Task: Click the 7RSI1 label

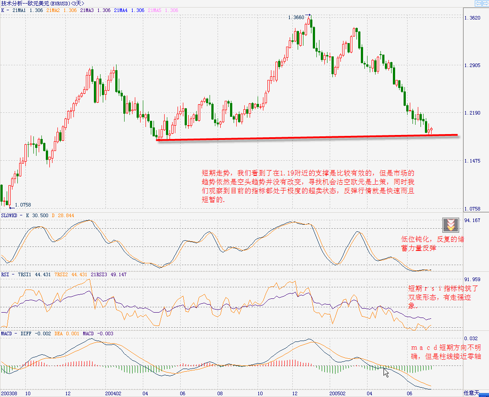Action: (24, 274)
